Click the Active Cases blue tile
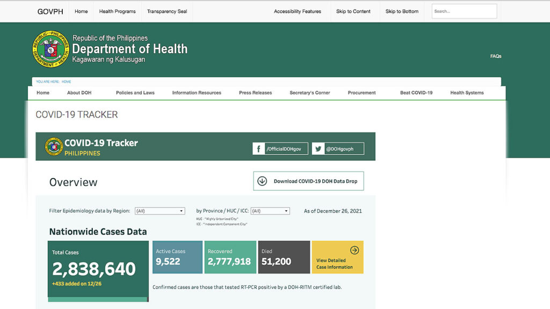Viewport: 550px width, 309px height. [x=177, y=257]
